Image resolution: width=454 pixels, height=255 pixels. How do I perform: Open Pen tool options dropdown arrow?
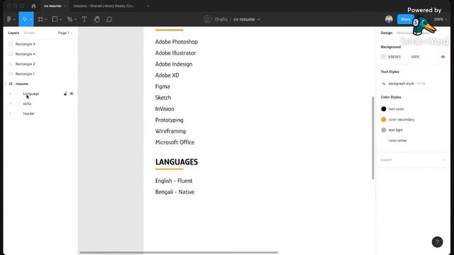pyautogui.click(x=75, y=20)
